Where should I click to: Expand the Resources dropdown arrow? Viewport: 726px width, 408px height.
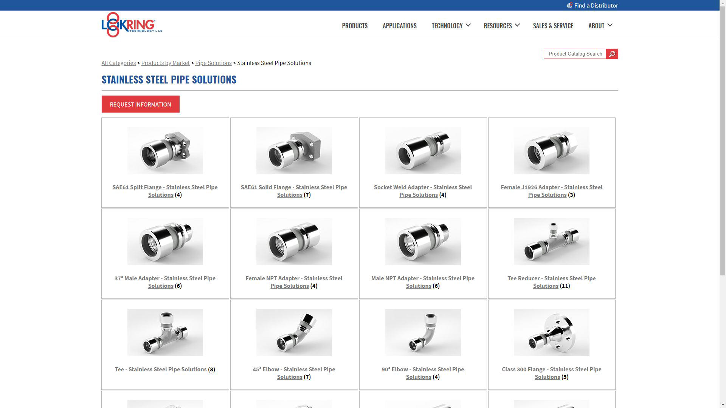click(517, 25)
